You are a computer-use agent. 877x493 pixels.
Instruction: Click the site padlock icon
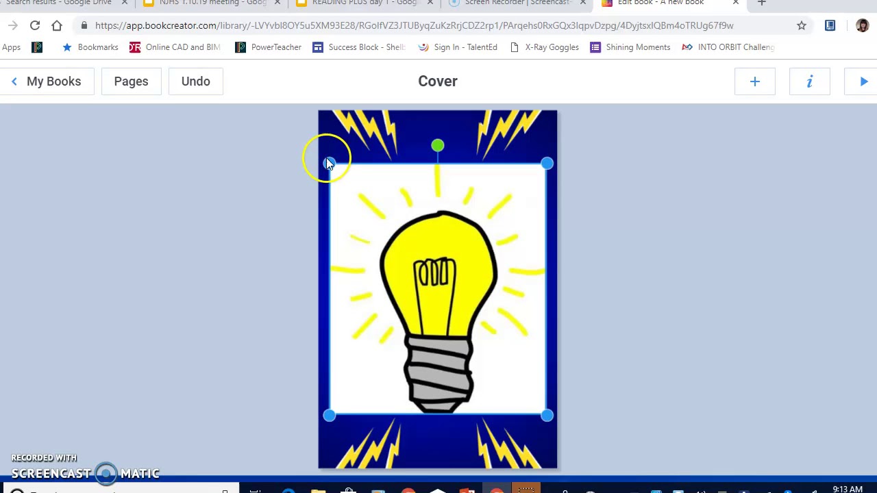click(84, 25)
